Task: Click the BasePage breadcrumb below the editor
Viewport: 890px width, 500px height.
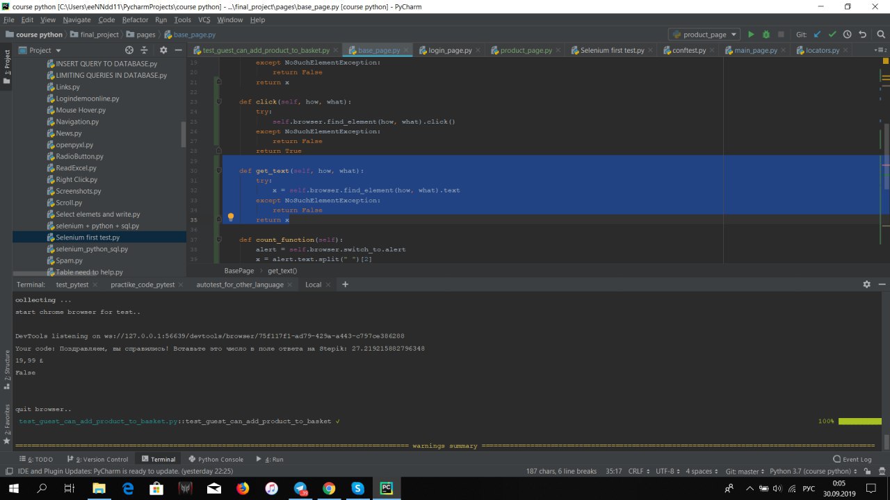Action: point(238,270)
